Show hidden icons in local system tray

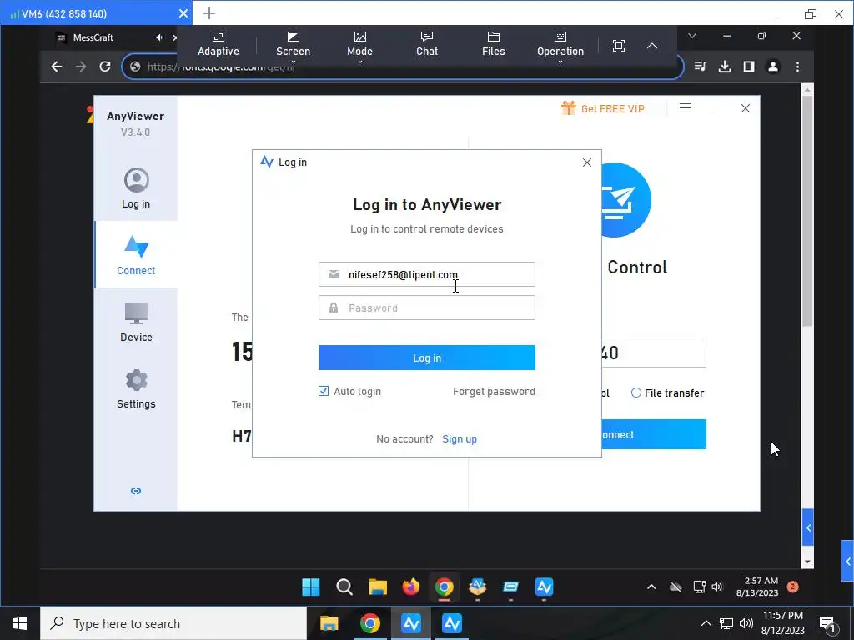(706, 623)
